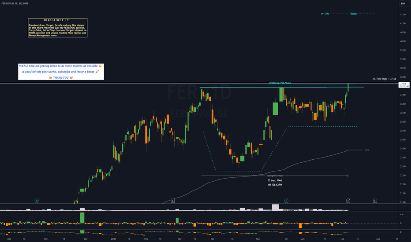This screenshot has height=242, width=411.
Task: Click the 'TradingView Posted' date range label
Action: pyautogui.click(x=275, y=176)
